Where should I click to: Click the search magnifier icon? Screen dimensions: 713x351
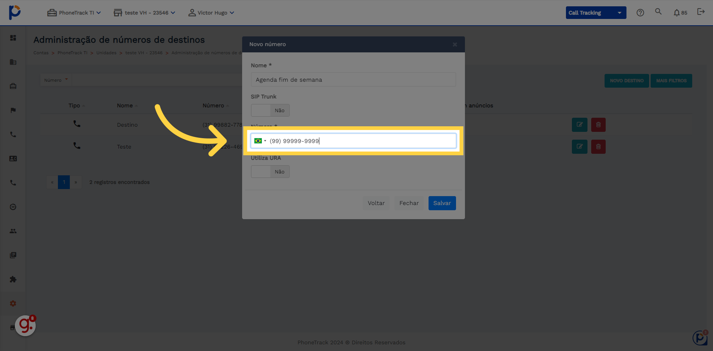click(x=658, y=12)
